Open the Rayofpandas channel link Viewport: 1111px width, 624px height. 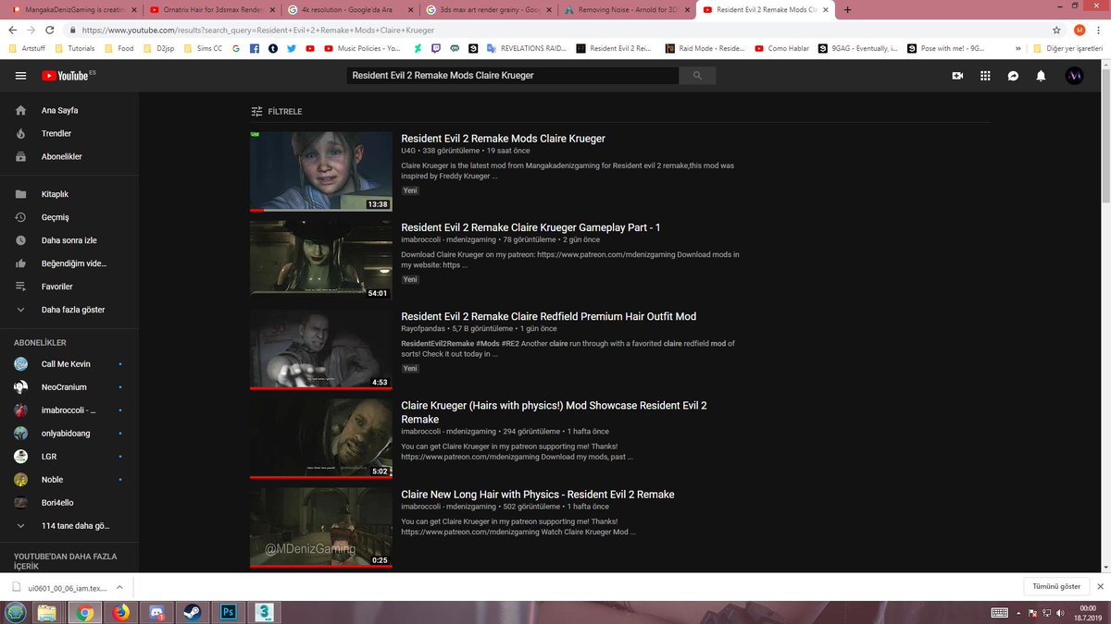422,328
